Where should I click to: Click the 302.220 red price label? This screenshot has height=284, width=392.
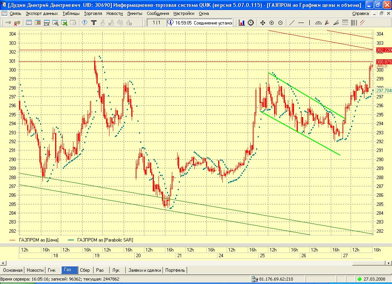[384, 50]
